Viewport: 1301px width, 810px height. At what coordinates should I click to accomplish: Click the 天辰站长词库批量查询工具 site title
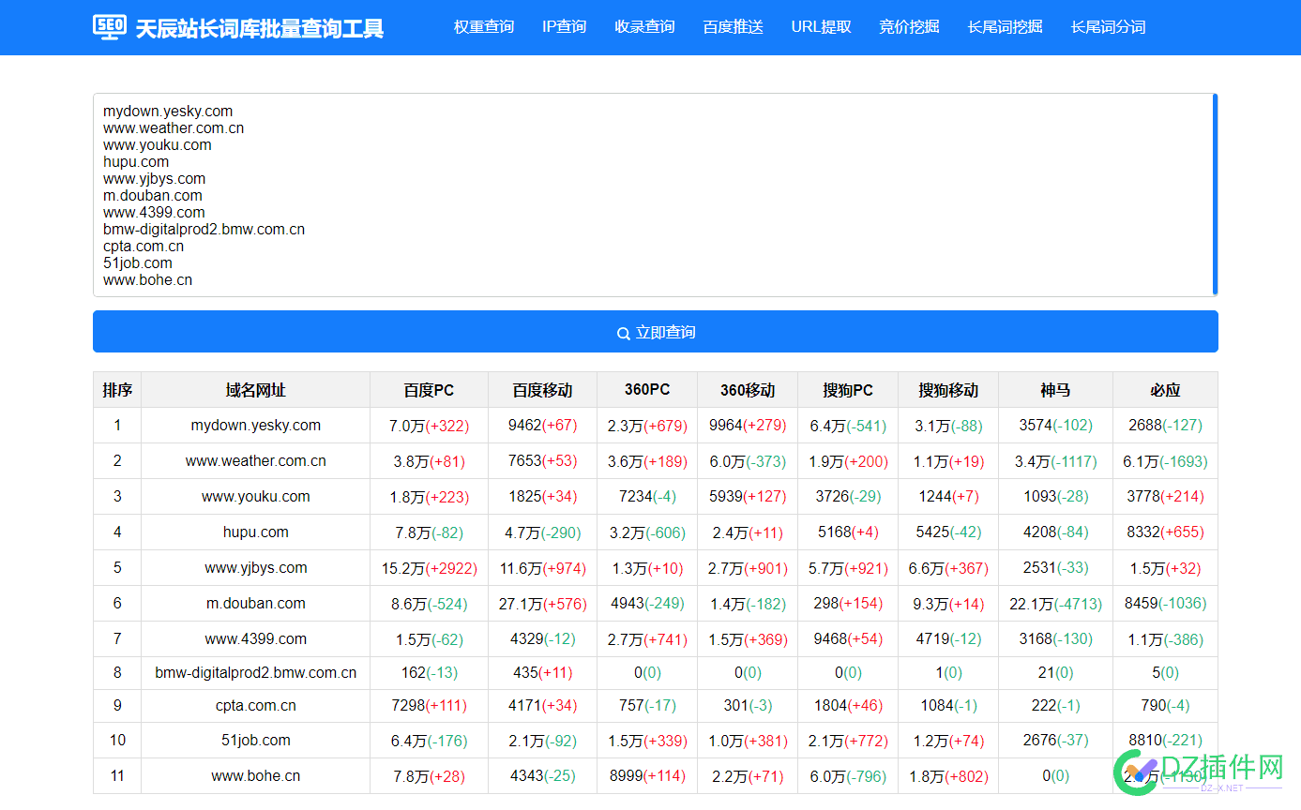click(260, 28)
